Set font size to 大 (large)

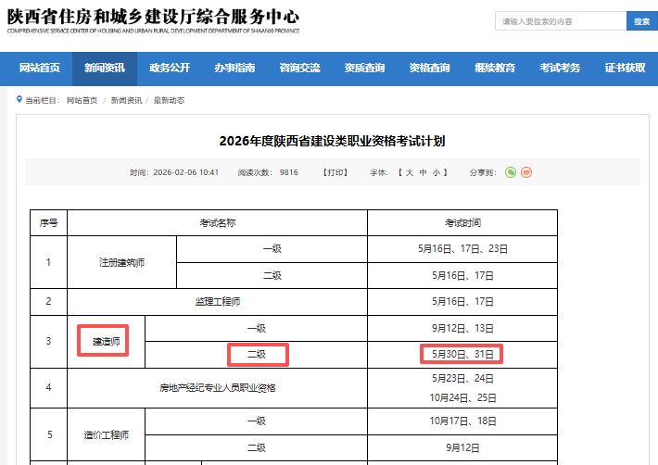click(x=410, y=172)
